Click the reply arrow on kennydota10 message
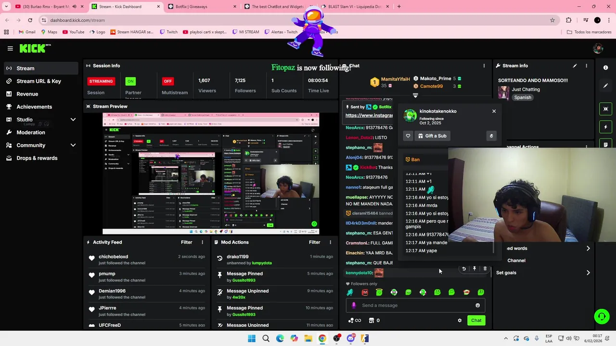The width and height of the screenshot is (616, 346). pyautogui.click(x=464, y=269)
